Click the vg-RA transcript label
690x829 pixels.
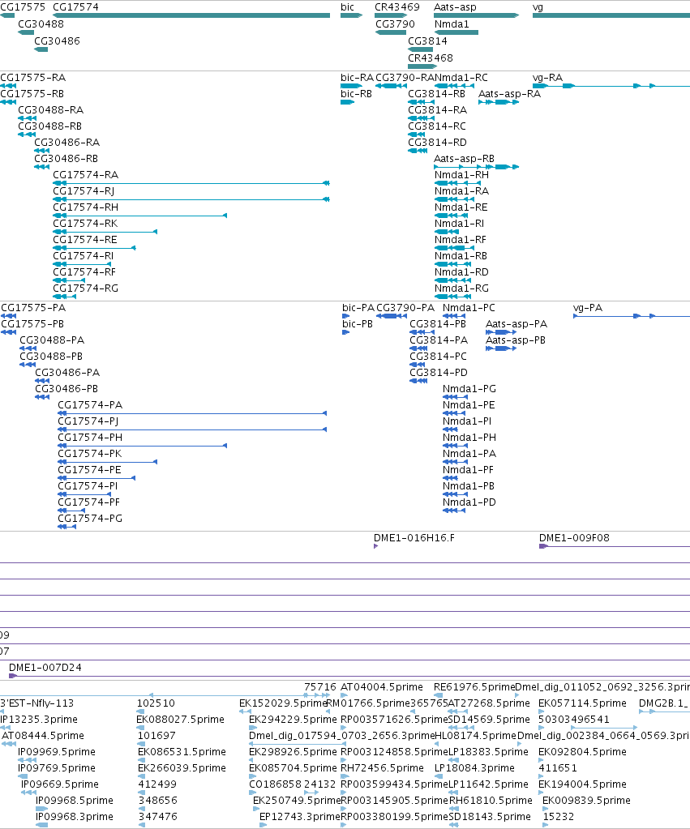pyautogui.click(x=547, y=77)
